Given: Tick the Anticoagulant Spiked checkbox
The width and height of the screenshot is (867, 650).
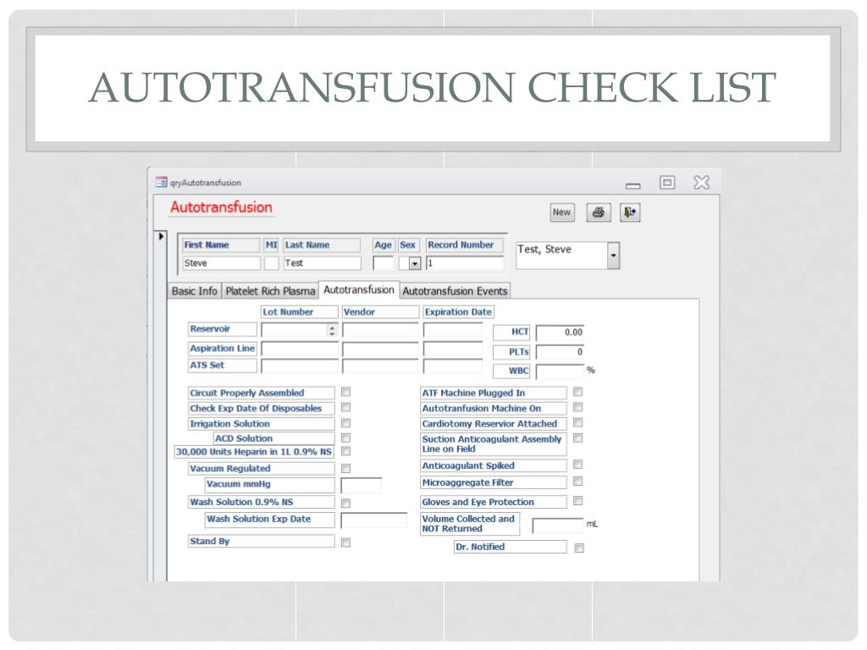Looking at the screenshot, I should click(x=577, y=465).
